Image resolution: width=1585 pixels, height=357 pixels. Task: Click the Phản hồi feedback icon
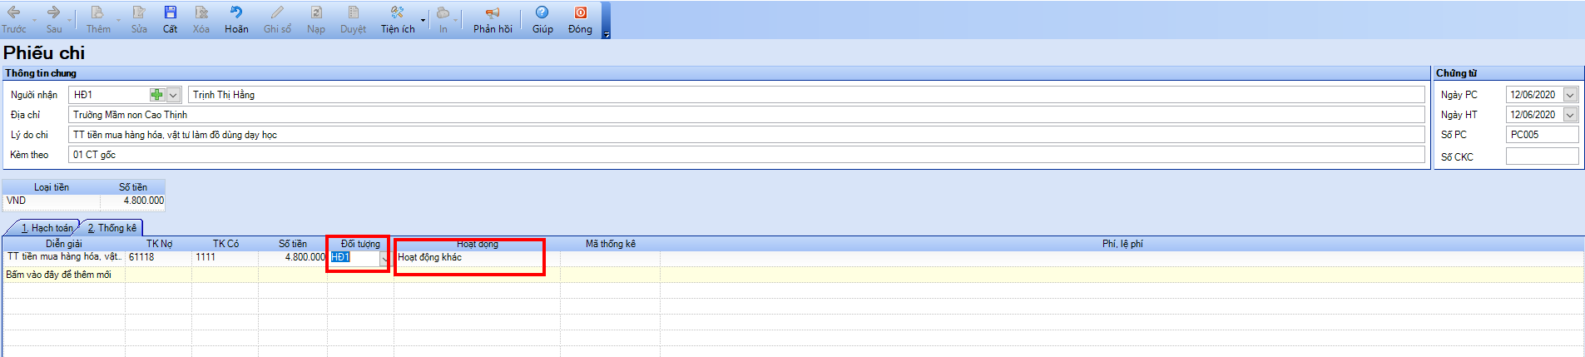tap(493, 12)
